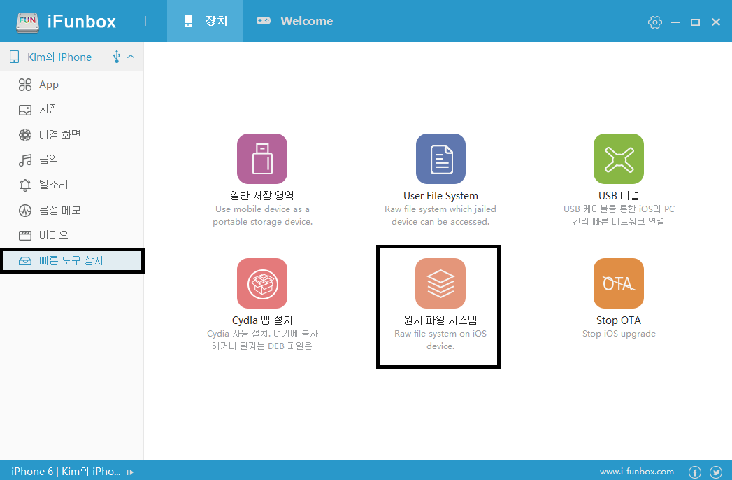This screenshot has width=732, height=480.
Task: Open the 일반 저장 영역 storage tool icon
Action: (262, 159)
